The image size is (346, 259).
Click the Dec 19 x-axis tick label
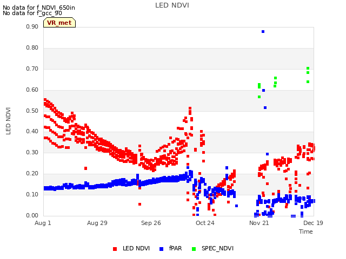(313, 223)
